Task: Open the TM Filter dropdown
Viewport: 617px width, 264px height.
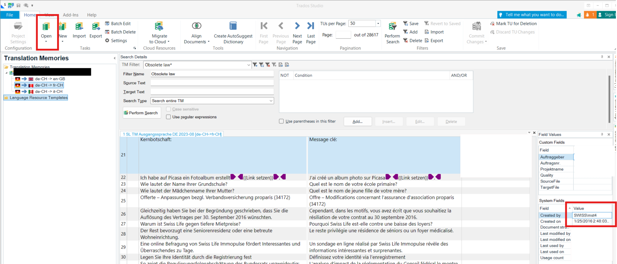Action: (x=248, y=65)
